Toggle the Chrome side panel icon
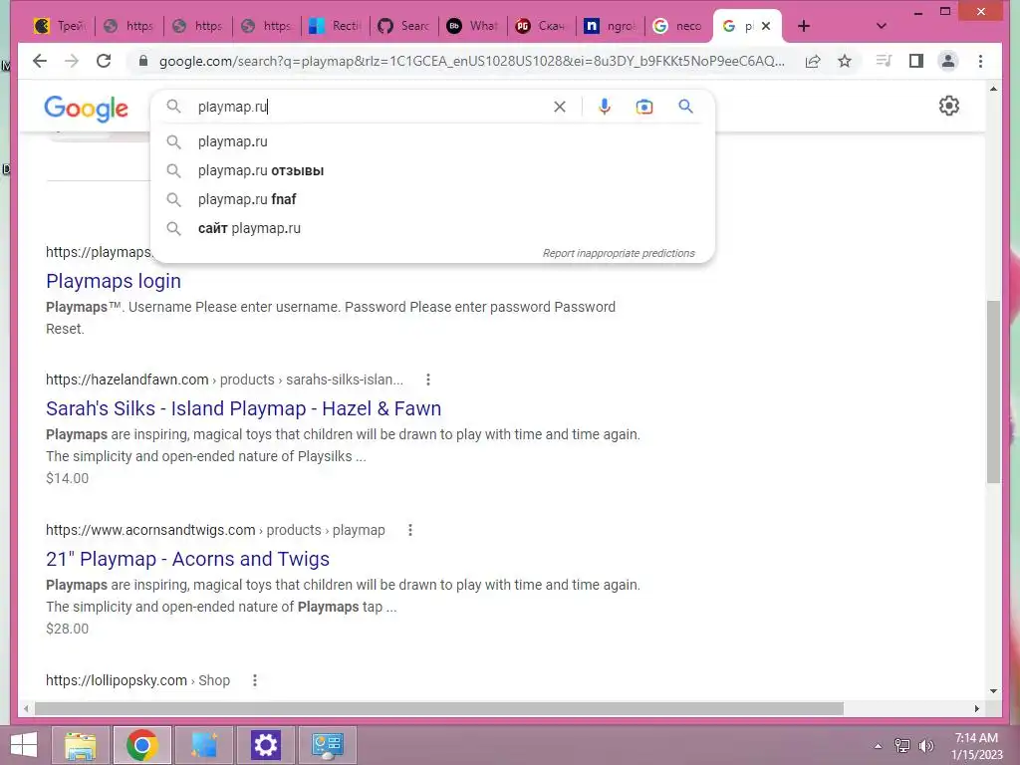Image resolution: width=1020 pixels, height=765 pixels. coord(916,61)
